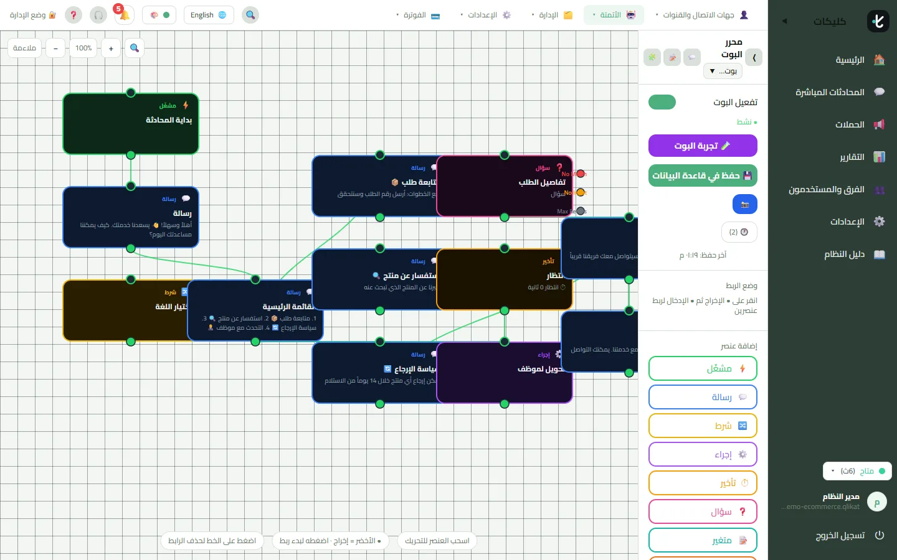Expand the الإدارة top menu
Image resolution: width=897 pixels, height=560 pixels.
click(x=552, y=15)
